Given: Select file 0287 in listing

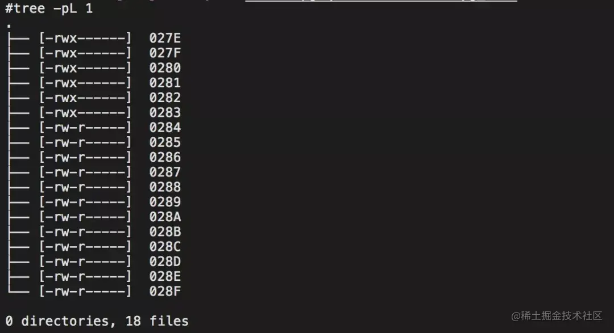Looking at the screenshot, I should click(x=165, y=172).
